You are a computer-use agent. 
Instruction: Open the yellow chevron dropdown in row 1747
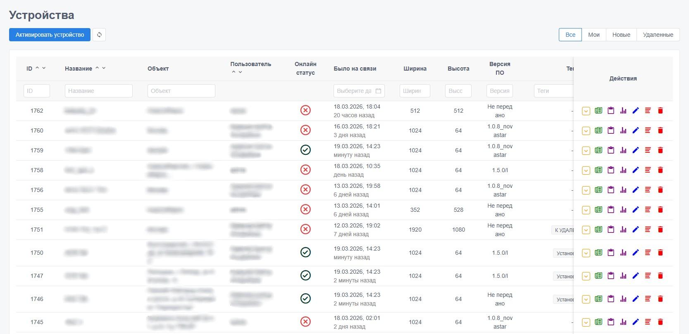pos(586,276)
